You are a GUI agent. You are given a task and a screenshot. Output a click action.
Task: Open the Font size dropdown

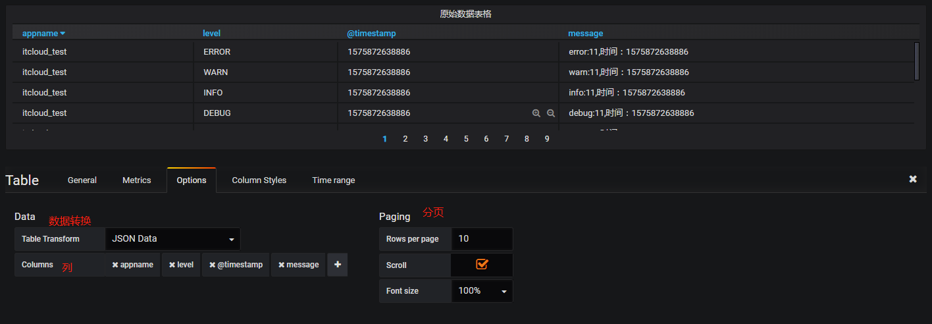[482, 290]
